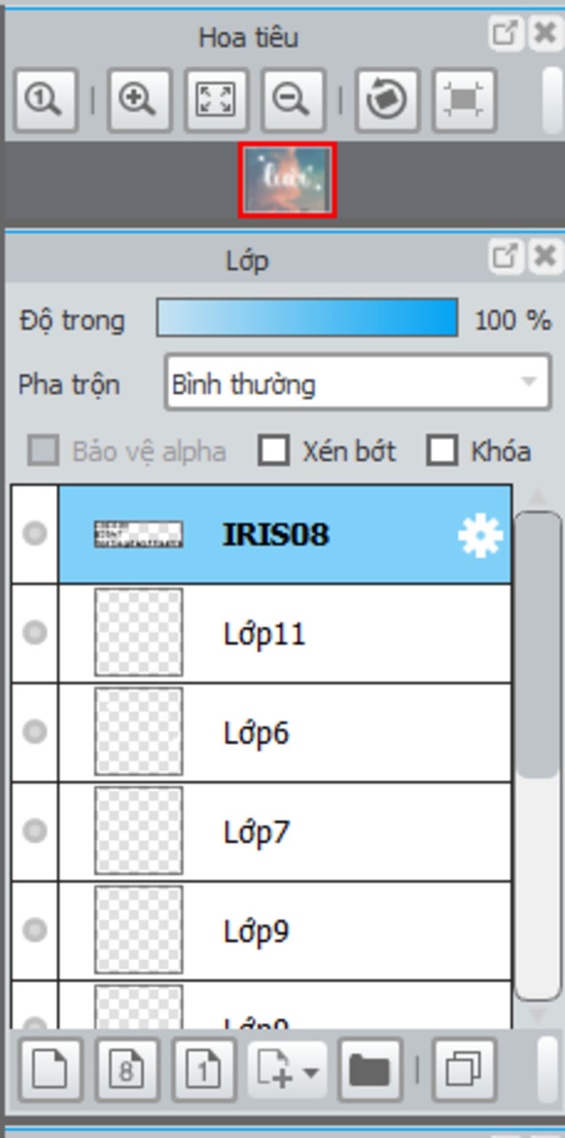
Task: Hide the Lớp6 layer
Action: click(x=35, y=732)
